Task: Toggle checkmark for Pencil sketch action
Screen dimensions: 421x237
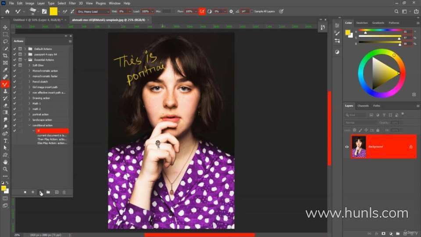Action: (x=14, y=82)
